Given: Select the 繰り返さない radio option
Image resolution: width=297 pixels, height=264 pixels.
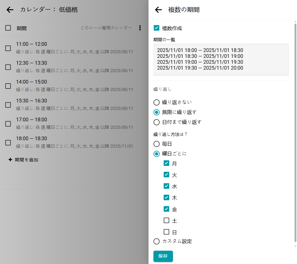Looking at the screenshot, I should (x=157, y=102).
